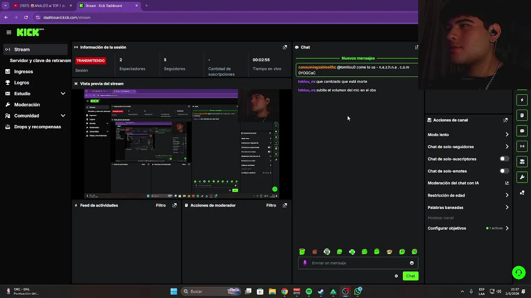Open the hamburger menu beside Kick logo

pos(9,32)
